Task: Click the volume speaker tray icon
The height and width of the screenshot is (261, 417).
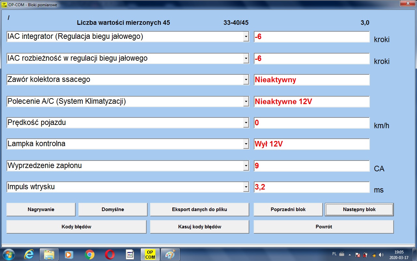Action: (x=381, y=254)
